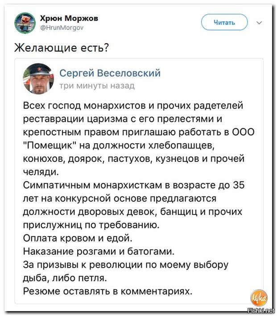Click the 'три минуты назад' timestamp
This screenshot has height=316, width=277.
click(x=97, y=86)
